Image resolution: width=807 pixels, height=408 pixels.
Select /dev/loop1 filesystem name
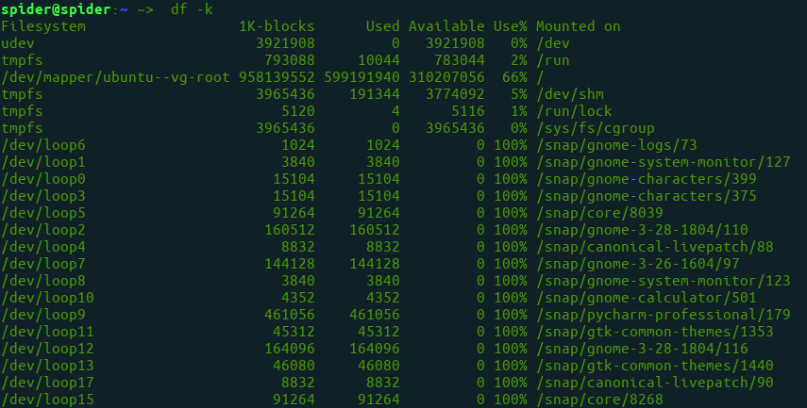tap(43, 162)
